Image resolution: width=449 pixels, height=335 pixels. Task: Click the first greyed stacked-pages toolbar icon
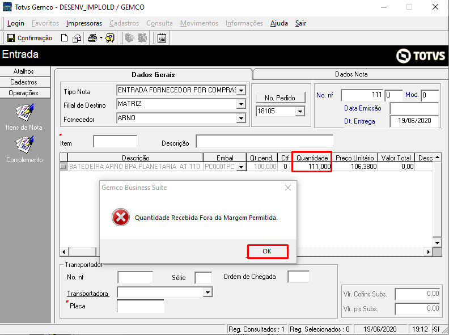[130, 38]
